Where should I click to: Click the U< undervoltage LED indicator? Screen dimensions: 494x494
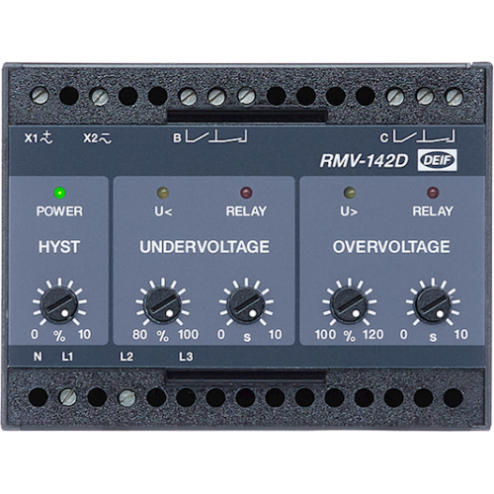click(x=163, y=193)
